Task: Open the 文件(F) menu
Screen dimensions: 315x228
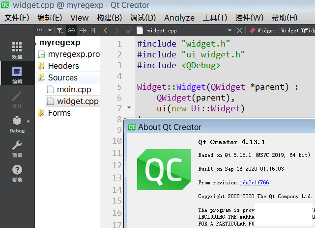Action: [17, 18]
